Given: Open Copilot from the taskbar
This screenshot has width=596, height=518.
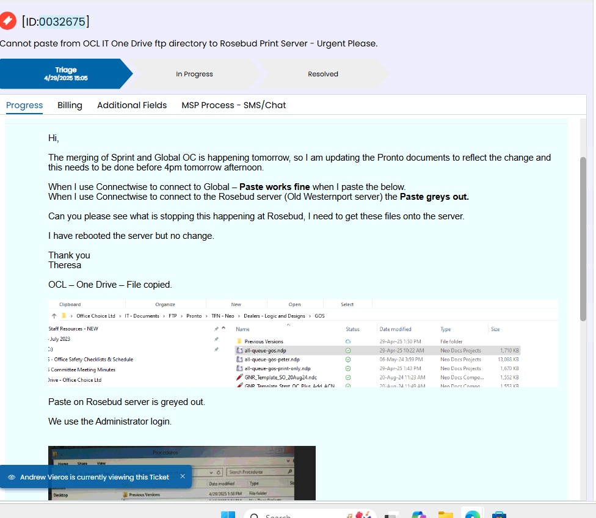Looking at the screenshot, I should tap(419, 514).
